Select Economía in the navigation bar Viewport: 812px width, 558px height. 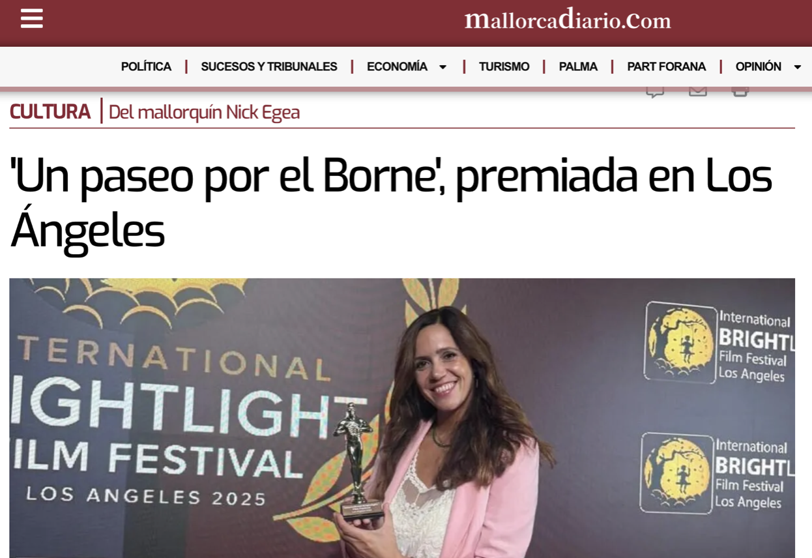pyautogui.click(x=397, y=66)
